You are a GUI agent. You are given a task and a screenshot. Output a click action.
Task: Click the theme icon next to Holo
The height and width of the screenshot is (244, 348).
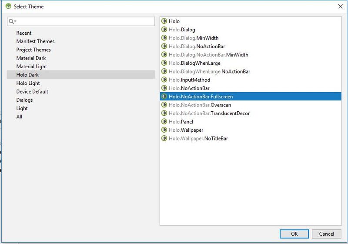click(x=164, y=21)
